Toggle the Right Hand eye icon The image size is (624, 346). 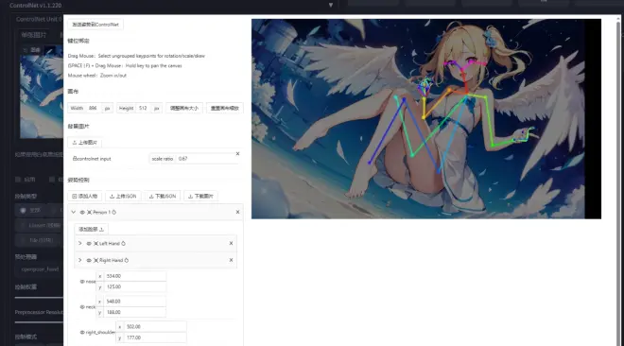point(89,261)
